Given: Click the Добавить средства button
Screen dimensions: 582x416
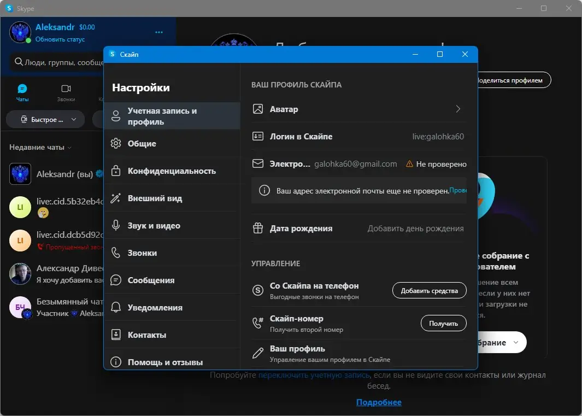Looking at the screenshot, I should click(429, 290).
